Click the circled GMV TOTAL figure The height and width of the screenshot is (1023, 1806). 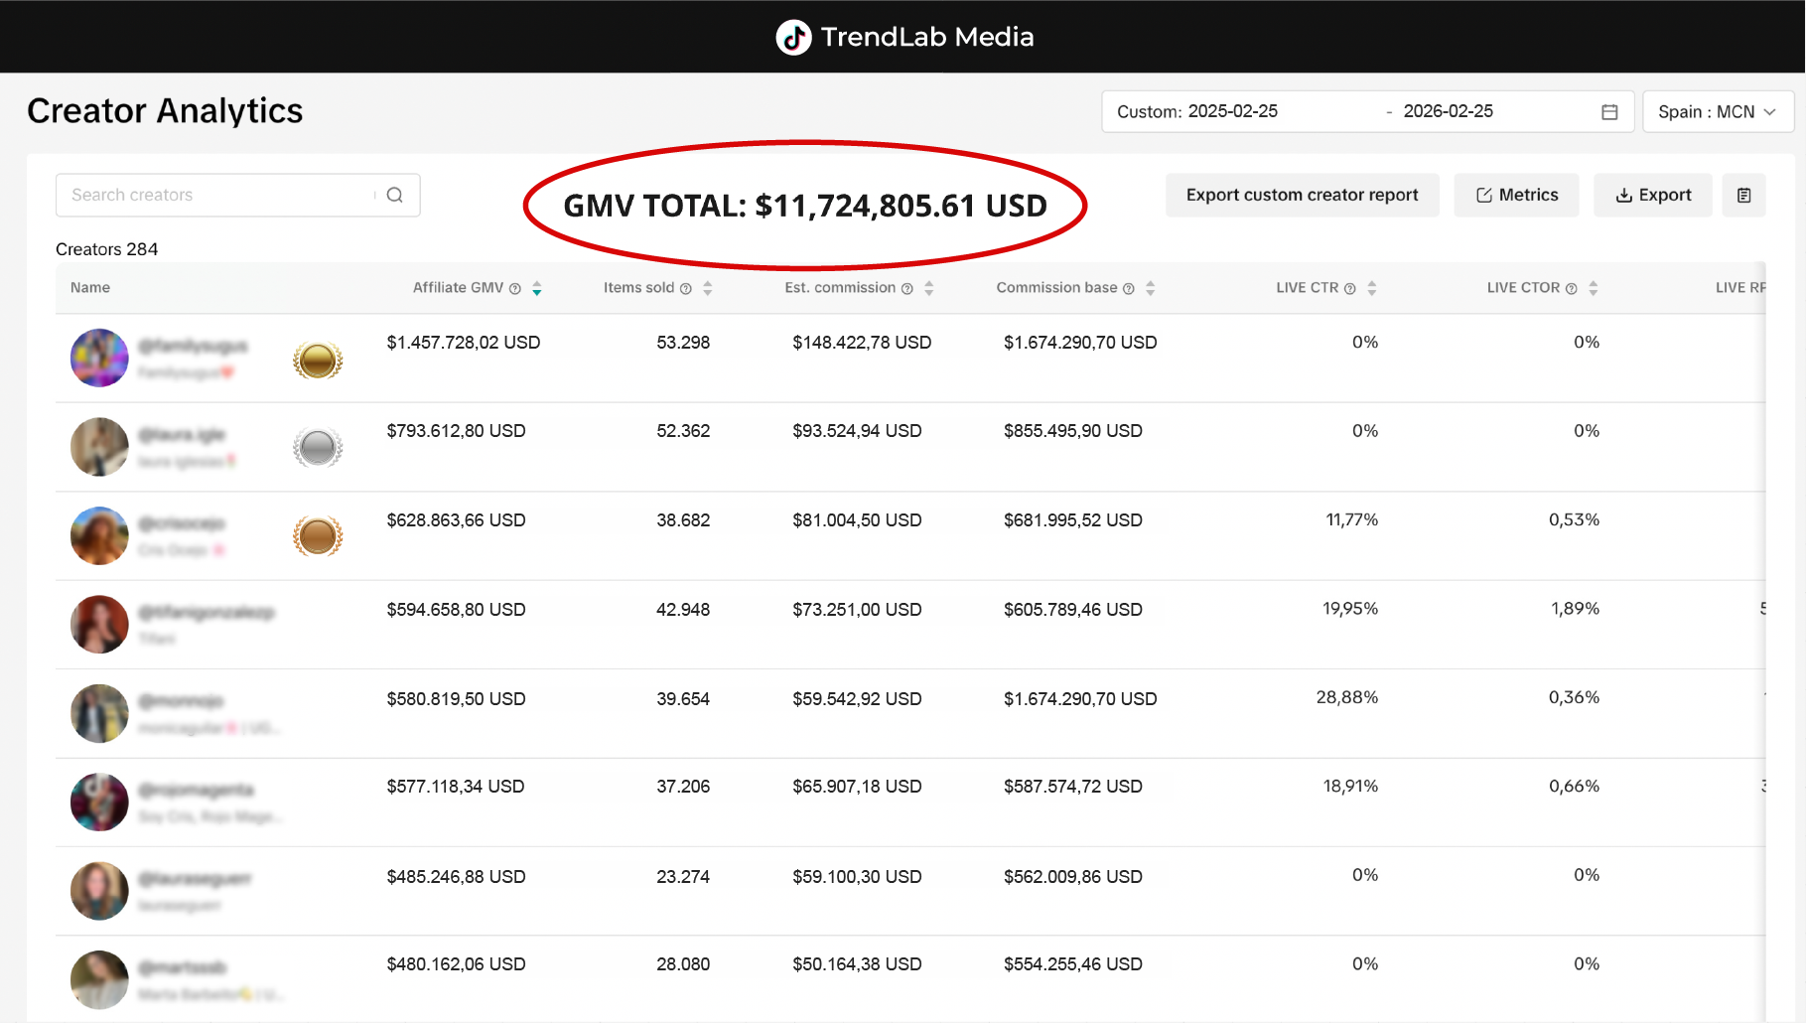tap(804, 206)
